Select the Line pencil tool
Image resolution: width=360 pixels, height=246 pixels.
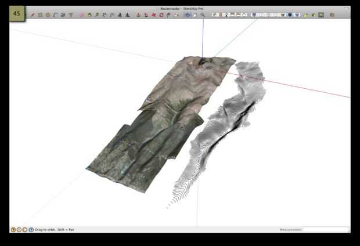pos(33,15)
